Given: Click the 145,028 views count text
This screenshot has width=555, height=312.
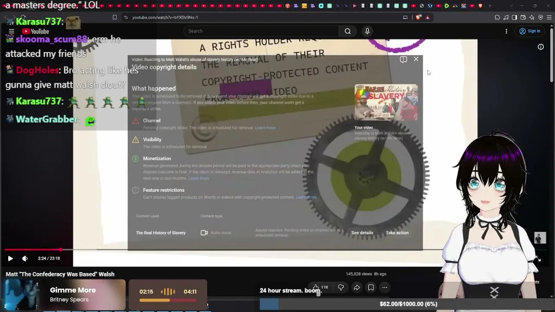Looking at the screenshot, I should [x=359, y=274].
